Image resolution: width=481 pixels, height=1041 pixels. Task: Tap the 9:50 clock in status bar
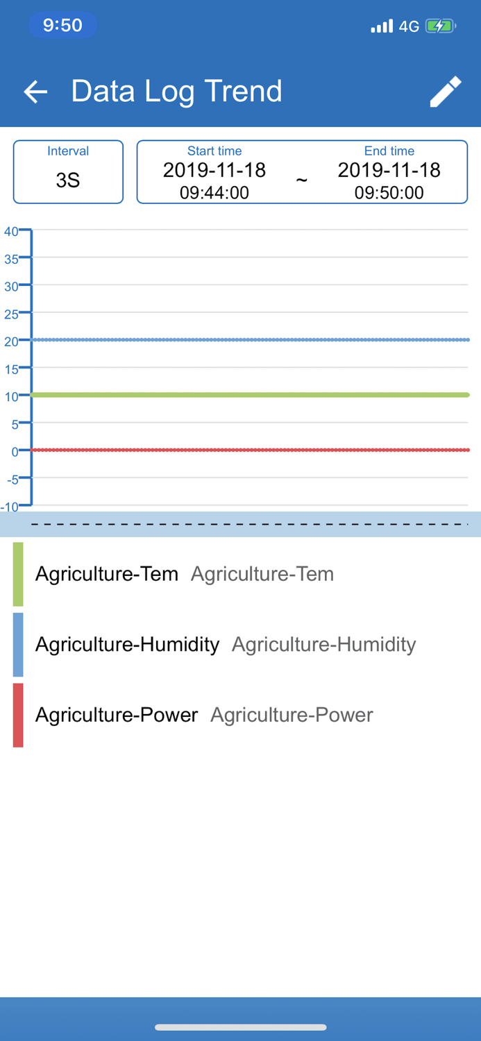pyautogui.click(x=62, y=25)
